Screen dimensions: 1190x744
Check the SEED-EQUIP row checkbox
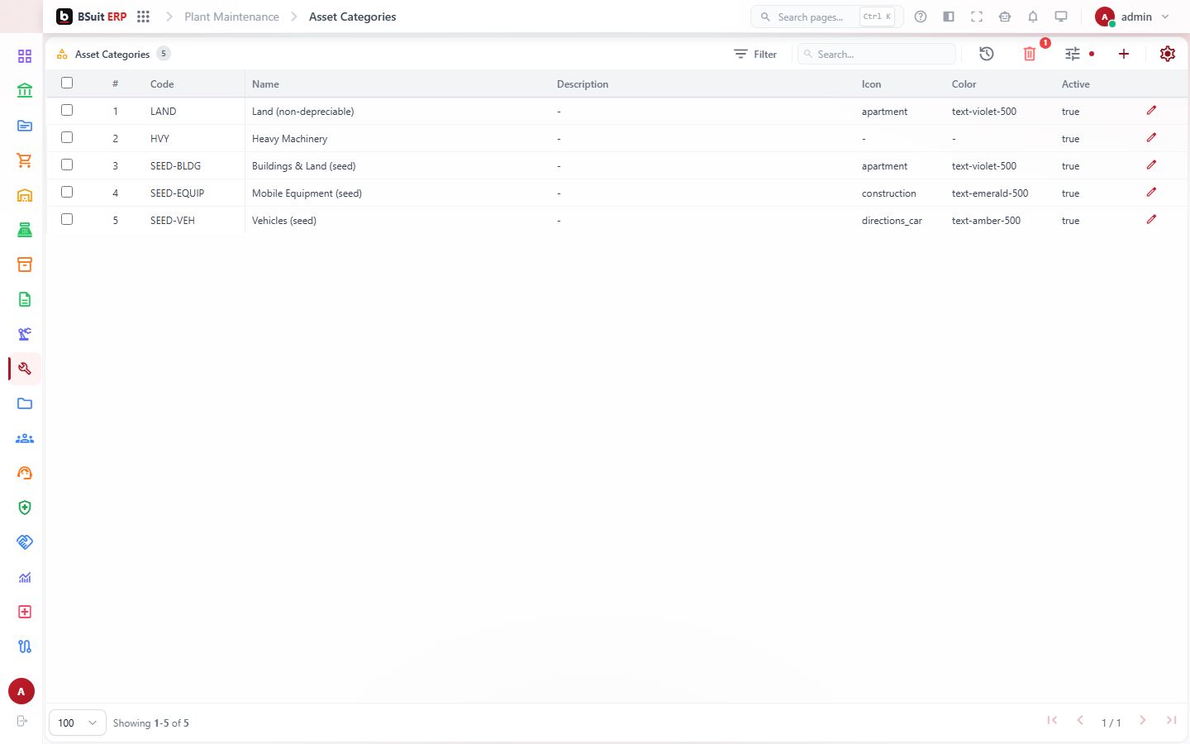(x=67, y=192)
